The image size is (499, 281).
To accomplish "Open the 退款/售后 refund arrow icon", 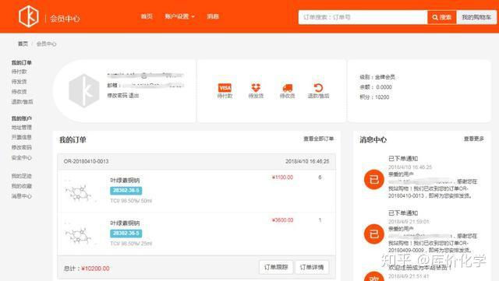I will (318, 87).
